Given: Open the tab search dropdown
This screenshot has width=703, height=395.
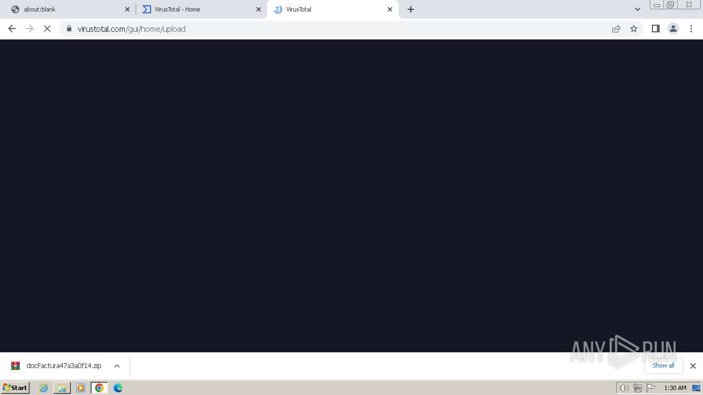Looking at the screenshot, I should point(638,9).
